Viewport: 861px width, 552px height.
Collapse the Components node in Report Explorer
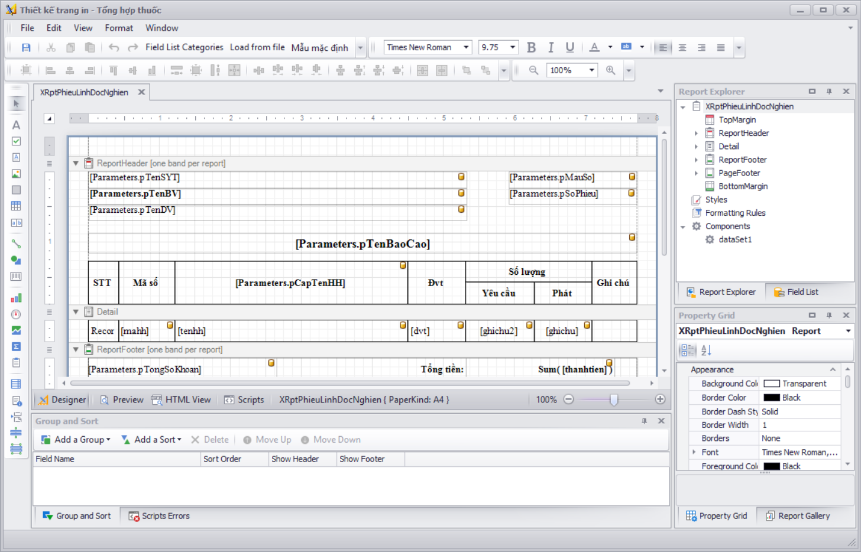(x=683, y=226)
